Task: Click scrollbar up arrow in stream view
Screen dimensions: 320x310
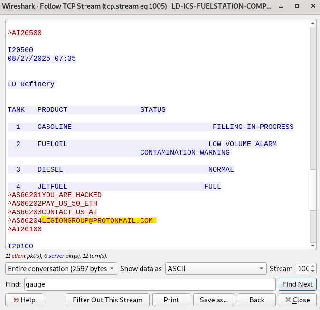Action: pyautogui.click(x=312, y=25)
